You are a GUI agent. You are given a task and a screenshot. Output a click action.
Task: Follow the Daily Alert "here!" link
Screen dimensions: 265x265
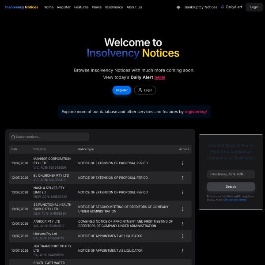click(160, 77)
